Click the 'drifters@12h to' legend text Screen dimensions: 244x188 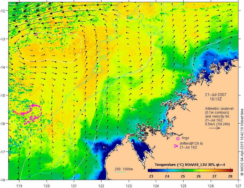(191, 143)
